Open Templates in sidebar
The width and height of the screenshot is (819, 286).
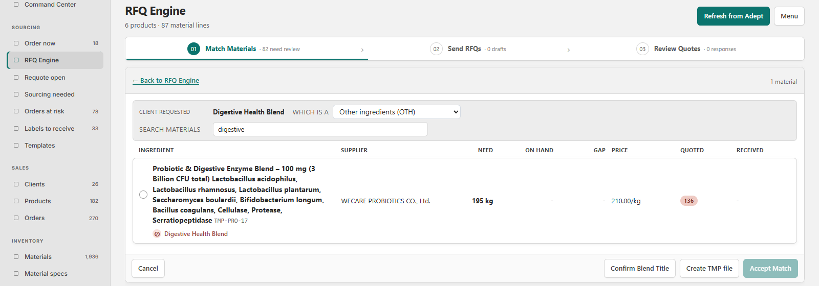point(55,146)
